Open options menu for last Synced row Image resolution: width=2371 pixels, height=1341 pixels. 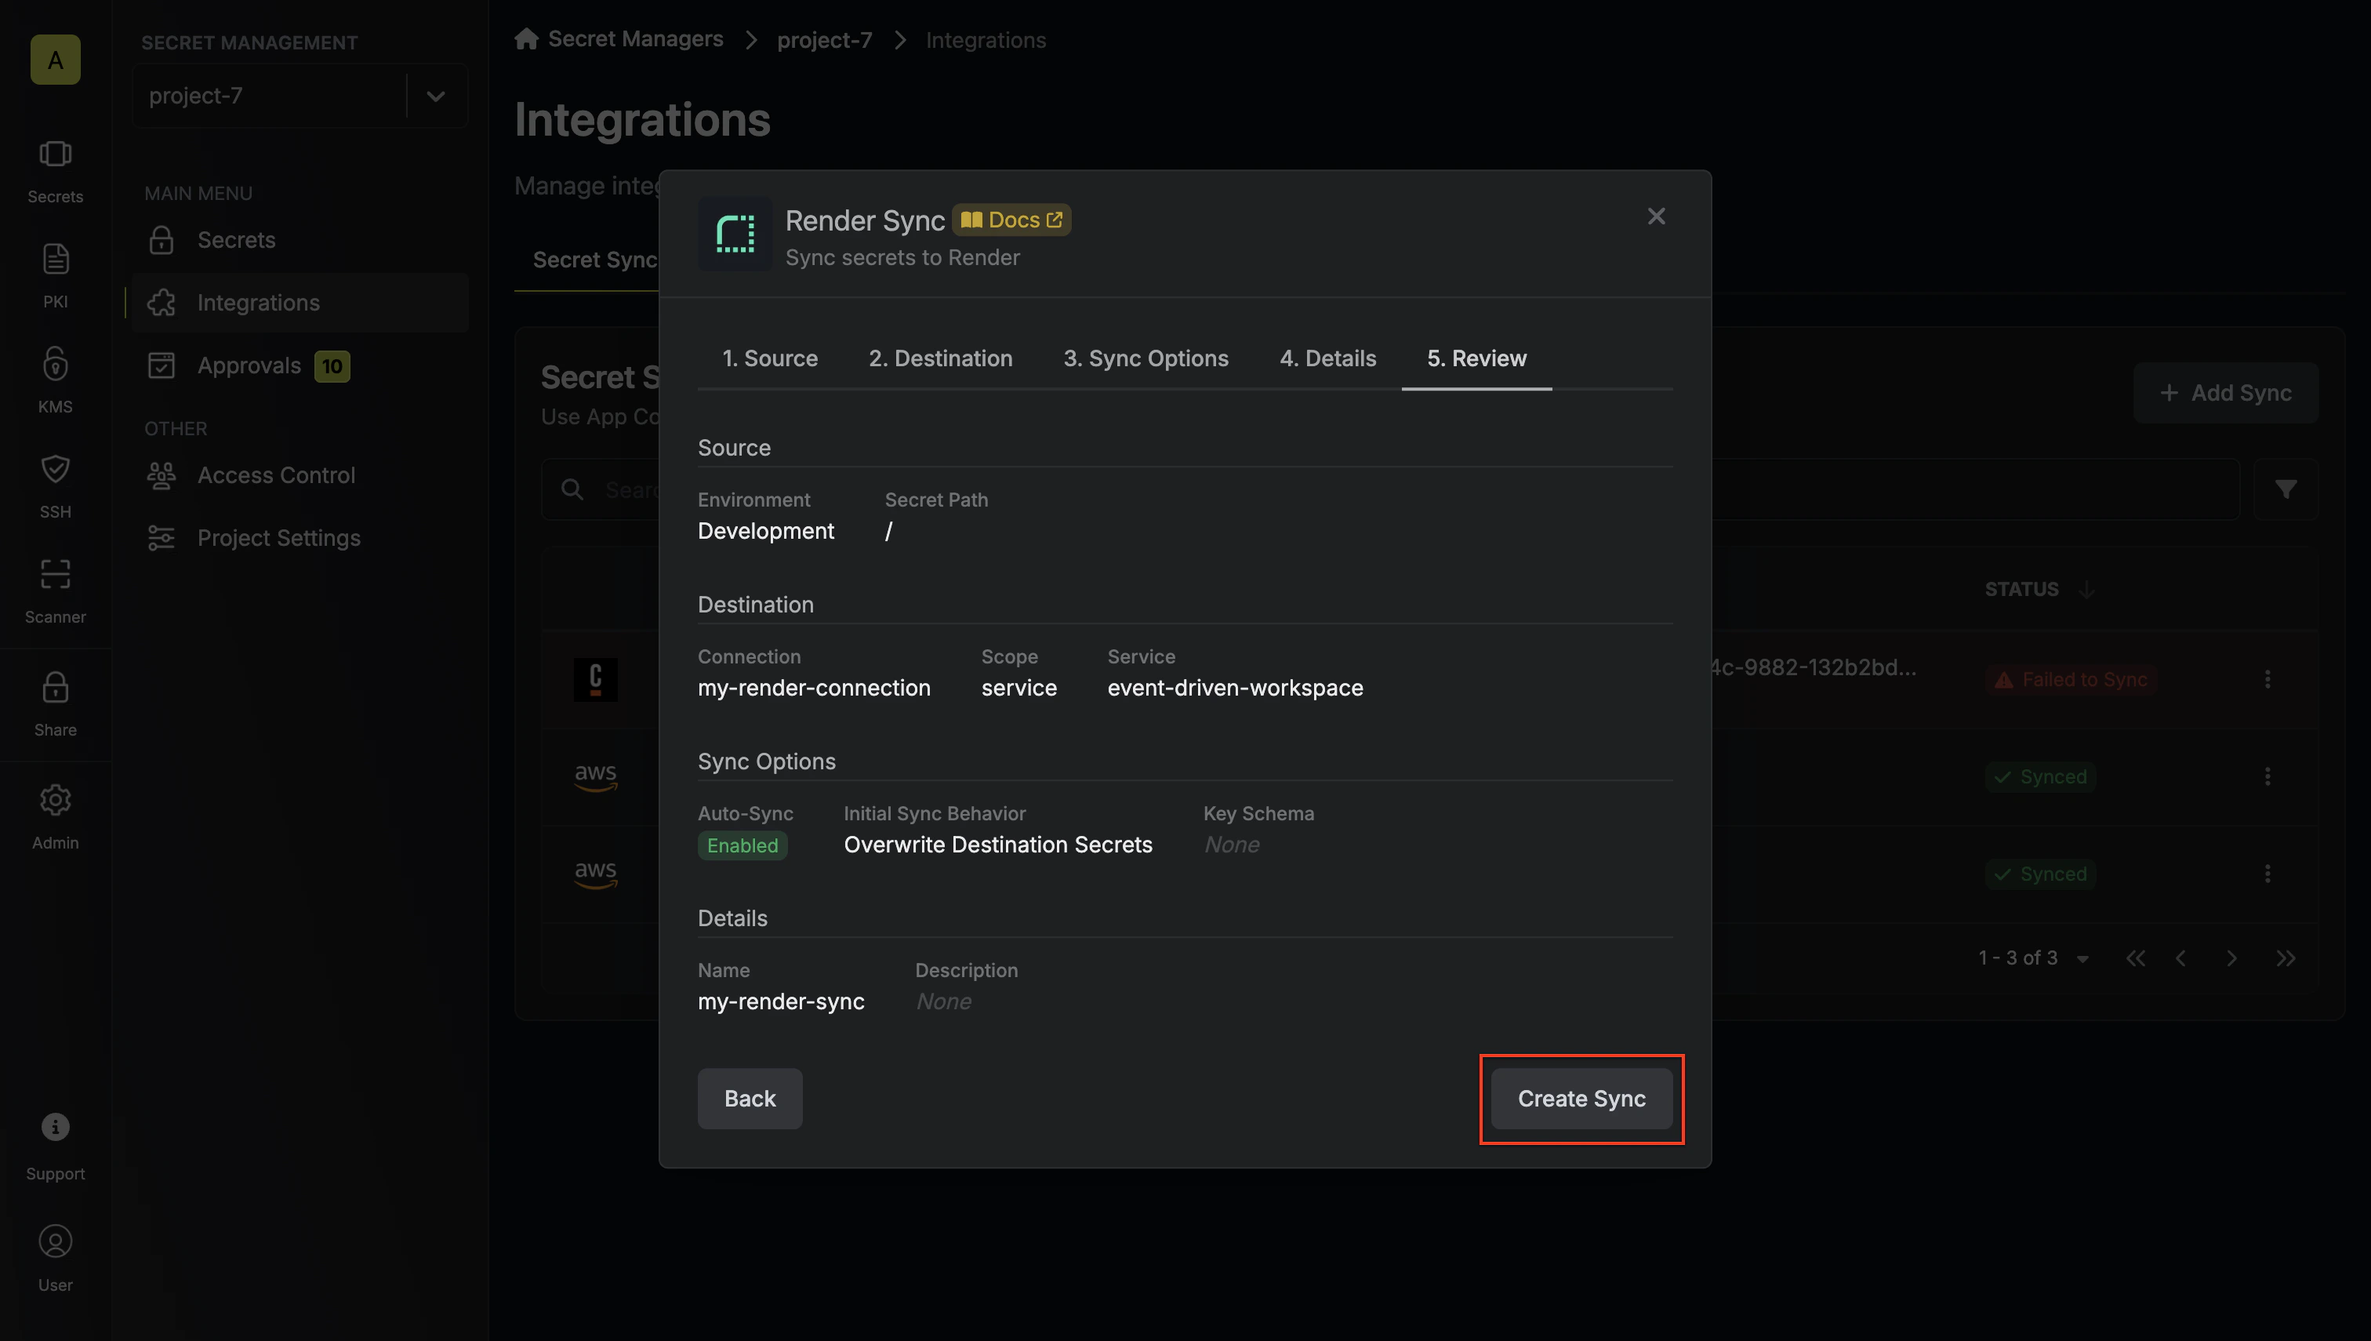click(x=2267, y=873)
